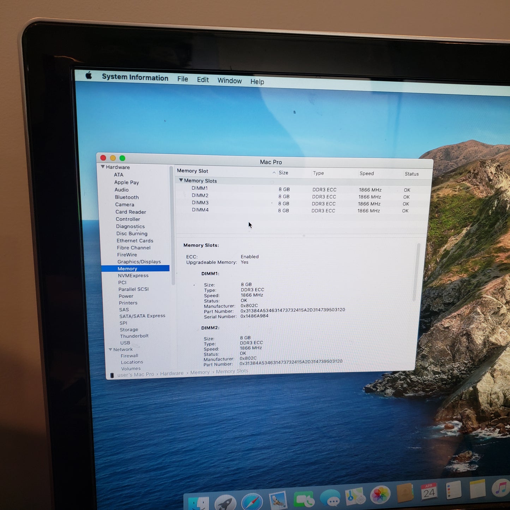
Task: Open Finder from the Dock
Action: click(199, 503)
